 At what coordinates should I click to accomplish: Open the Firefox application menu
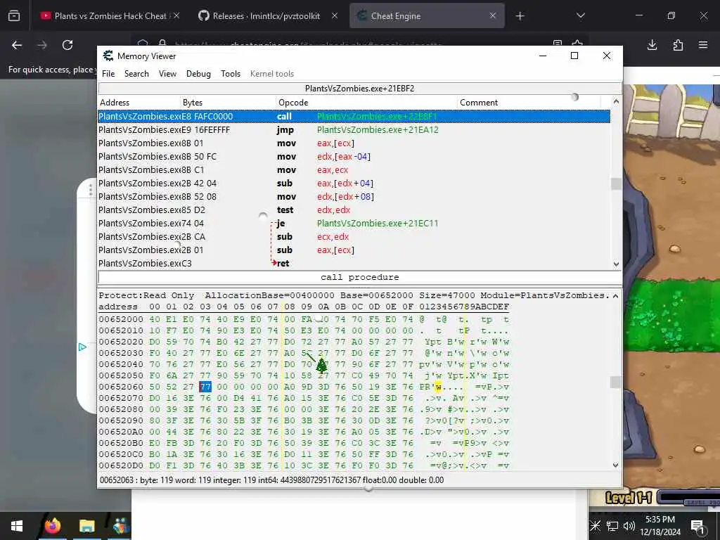click(703, 45)
